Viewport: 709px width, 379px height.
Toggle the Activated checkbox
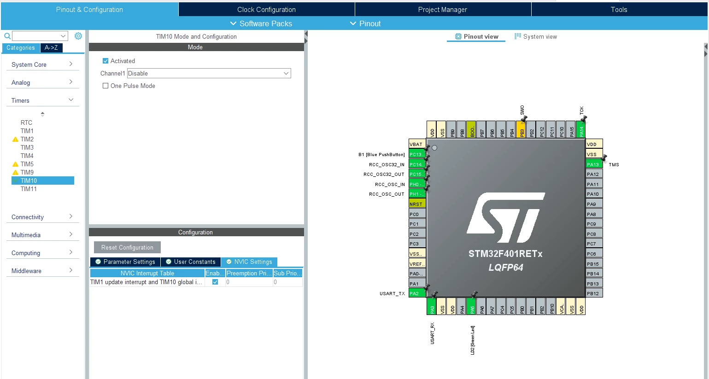tap(105, 61)
